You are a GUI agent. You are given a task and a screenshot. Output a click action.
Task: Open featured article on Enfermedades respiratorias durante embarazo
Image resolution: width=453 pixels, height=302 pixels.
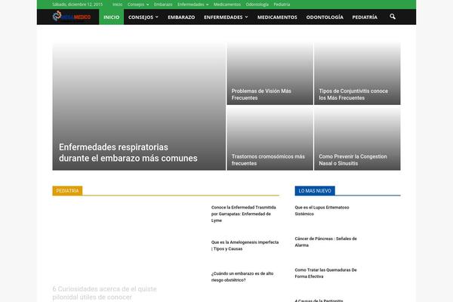(128, 153)
